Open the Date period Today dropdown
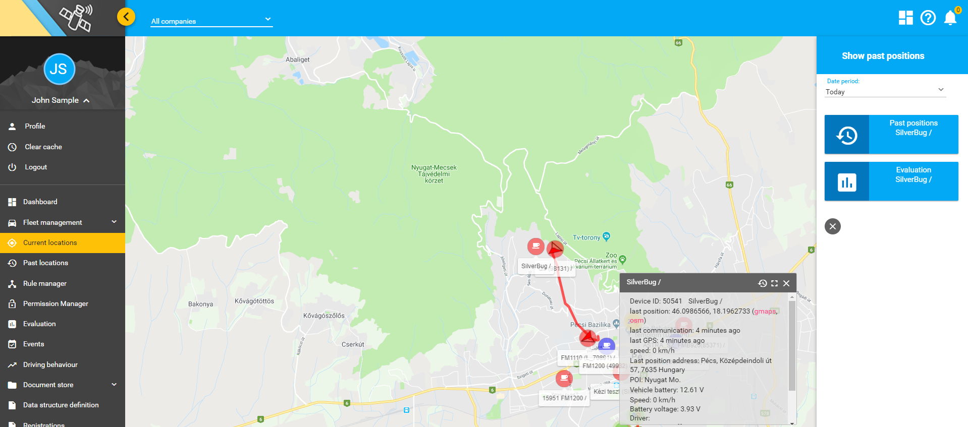The image size is (968, 427). coord(885,91)
